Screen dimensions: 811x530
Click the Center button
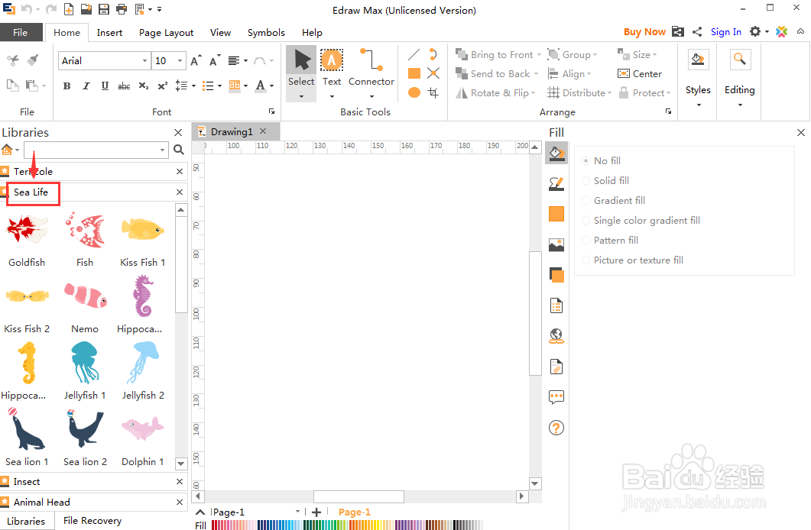pyautogui.click(x=640, y=74)
